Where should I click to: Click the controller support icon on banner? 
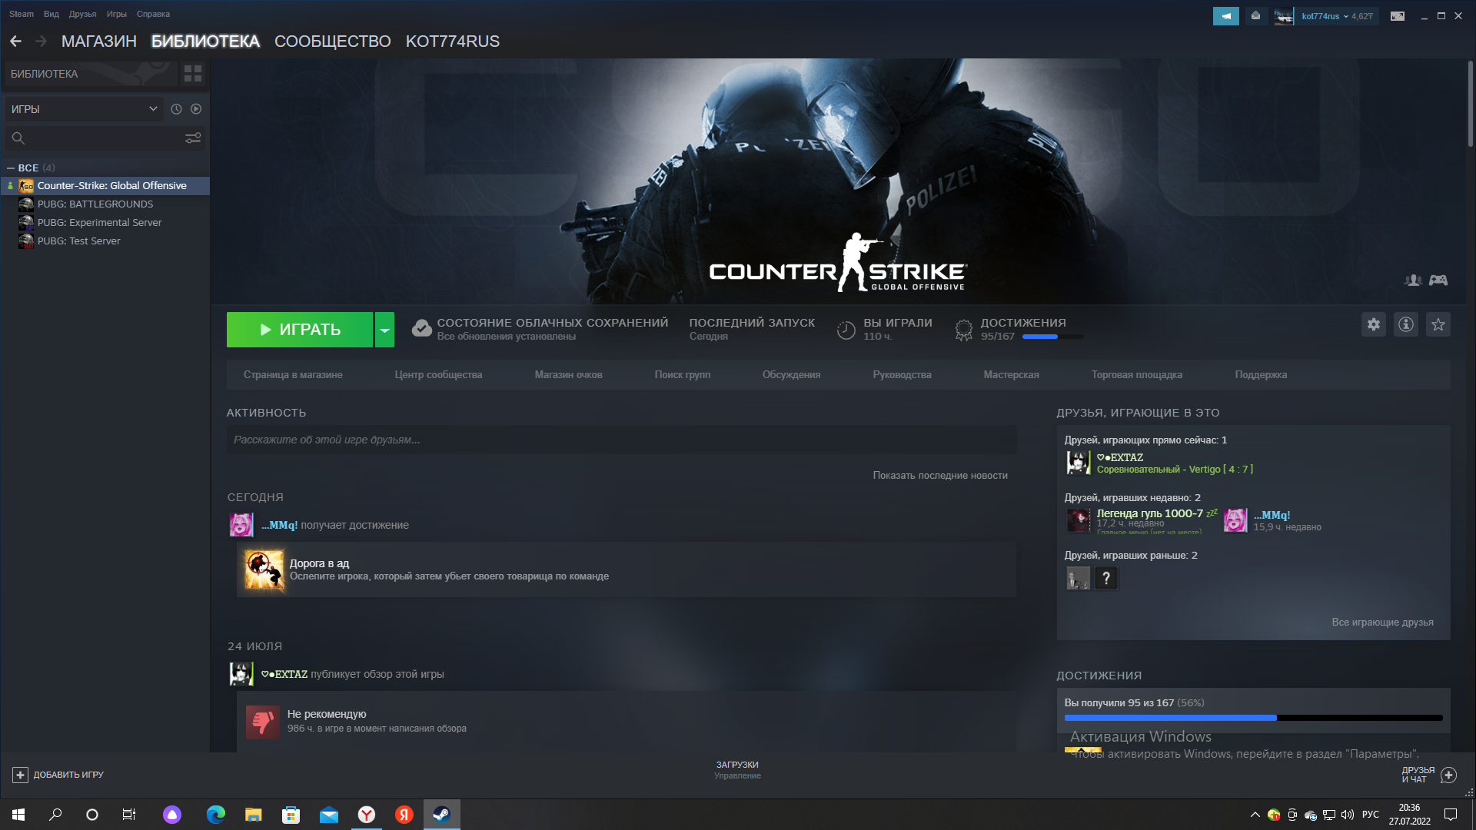point(1438,281)
